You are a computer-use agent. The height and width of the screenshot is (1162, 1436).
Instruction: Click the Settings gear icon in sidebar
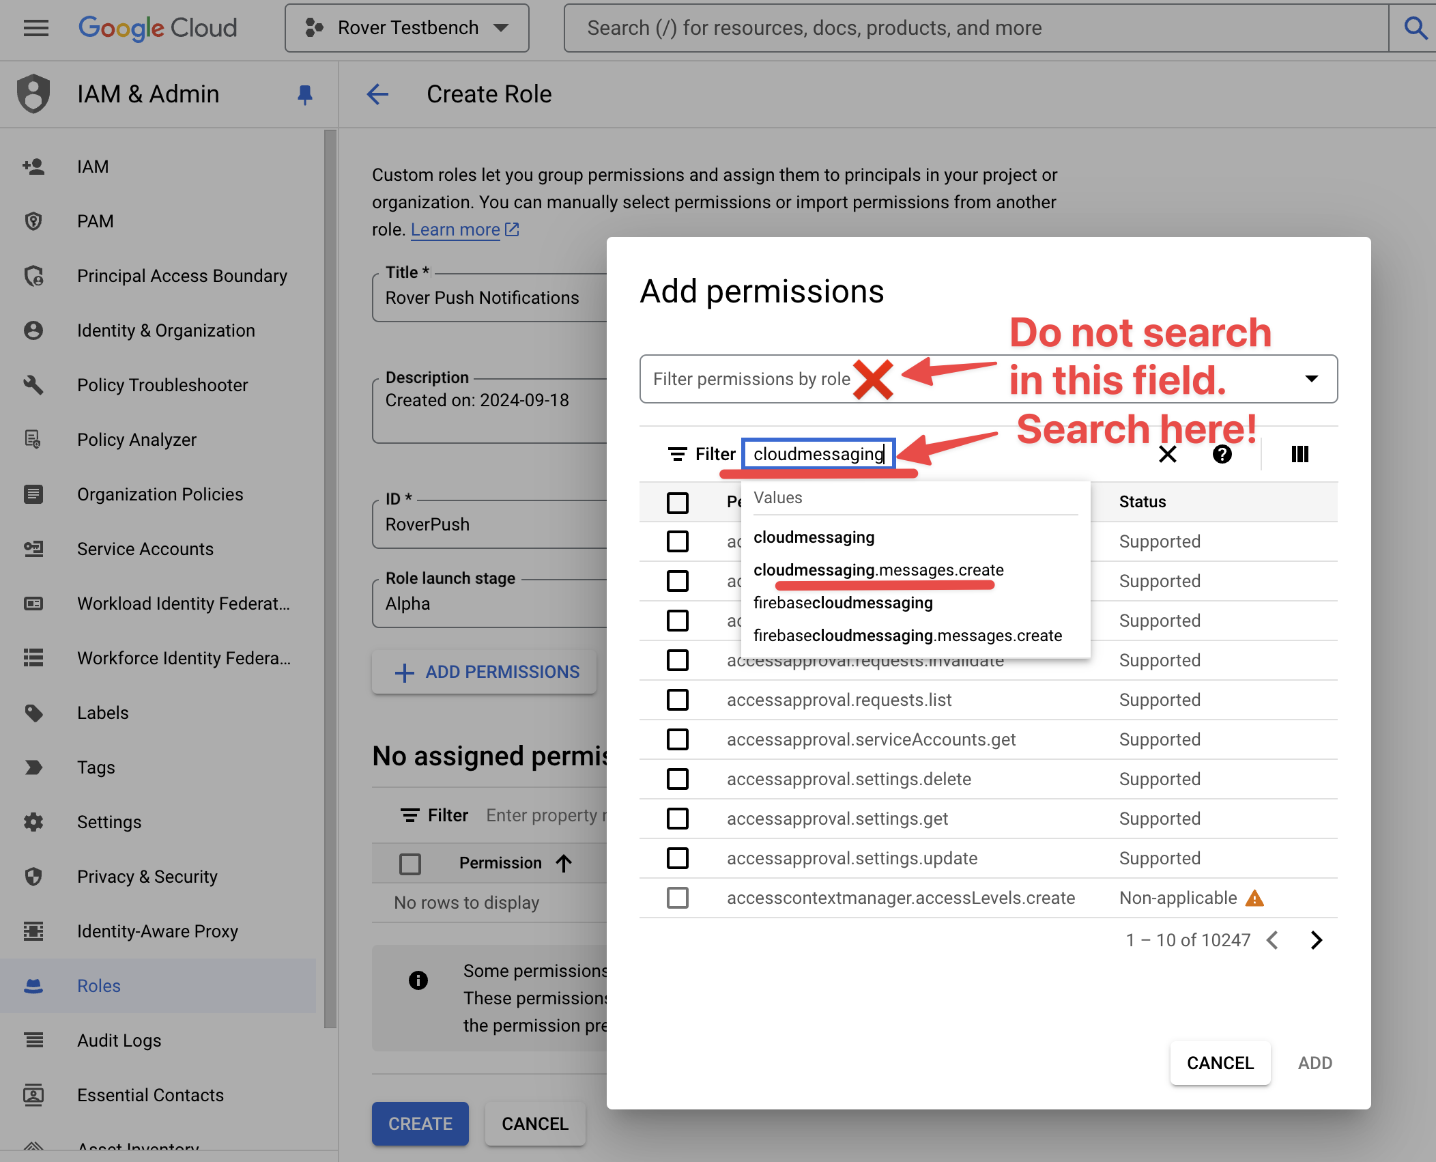33,822
